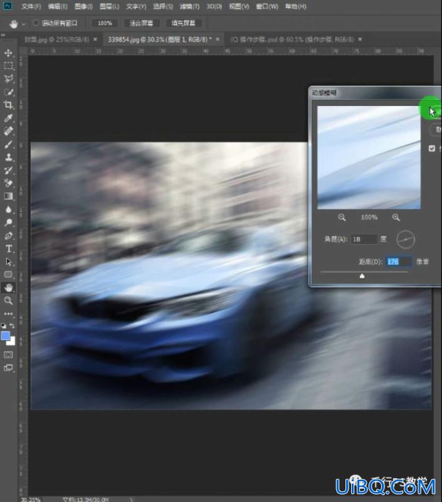Toggle the Preview checkbox in Motion Blur dialog

click(432, 148)
